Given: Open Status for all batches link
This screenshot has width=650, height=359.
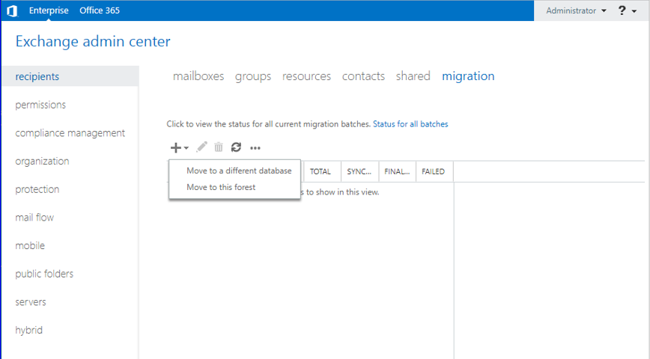Looking at the screenshot, I should pyautogui.click(x=410, y=124).
